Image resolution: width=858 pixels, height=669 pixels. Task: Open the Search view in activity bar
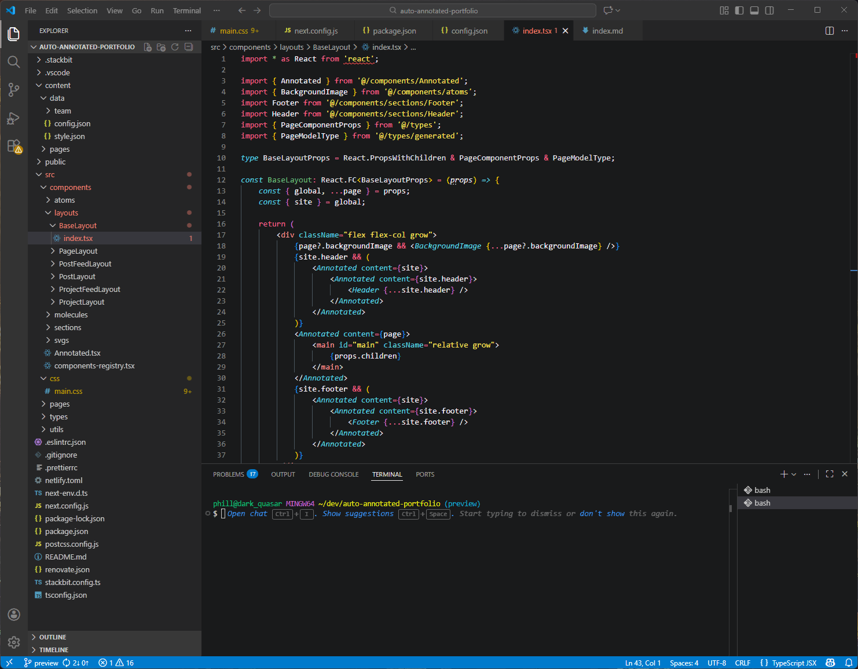(x=14, y=62)
